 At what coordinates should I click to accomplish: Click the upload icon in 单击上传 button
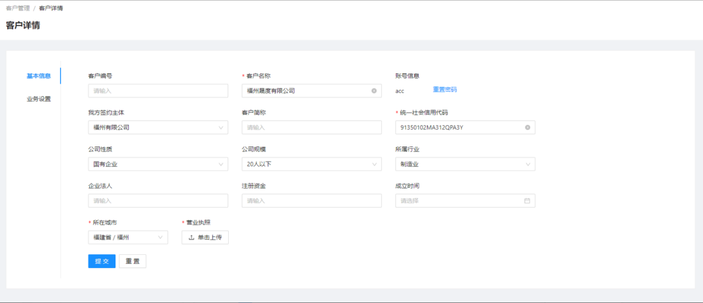coord(192,238)
